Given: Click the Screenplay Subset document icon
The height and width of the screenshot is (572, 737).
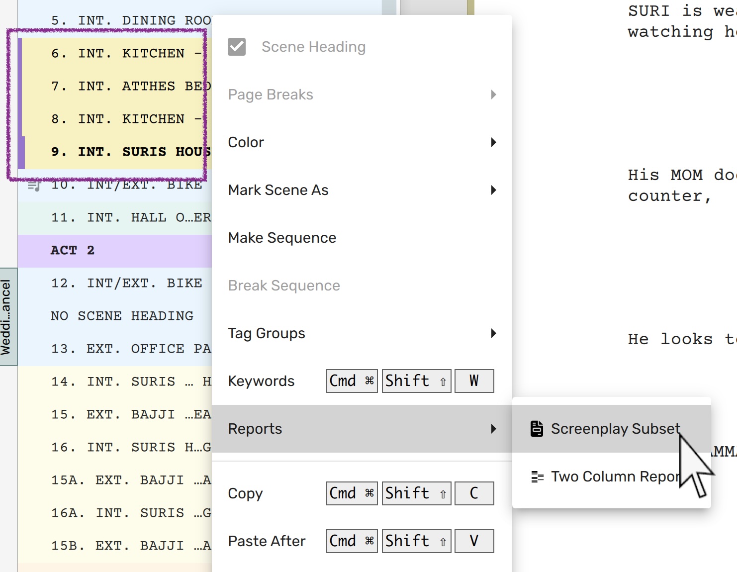Looking at the screenshot, I should pyautogui.click(x=537, y=429).
